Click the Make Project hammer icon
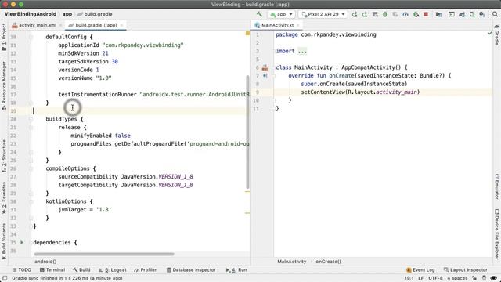Image resolution: width=501 pixels, height=282 pixels. pos(259,14)
